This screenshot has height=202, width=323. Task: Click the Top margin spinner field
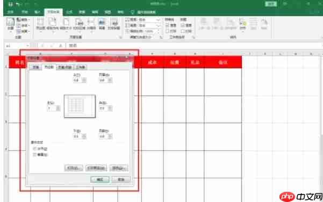coord(80,80)
